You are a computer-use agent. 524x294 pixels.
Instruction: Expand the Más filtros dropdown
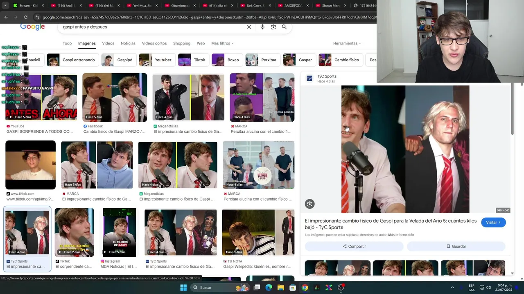tap(222, 43)
